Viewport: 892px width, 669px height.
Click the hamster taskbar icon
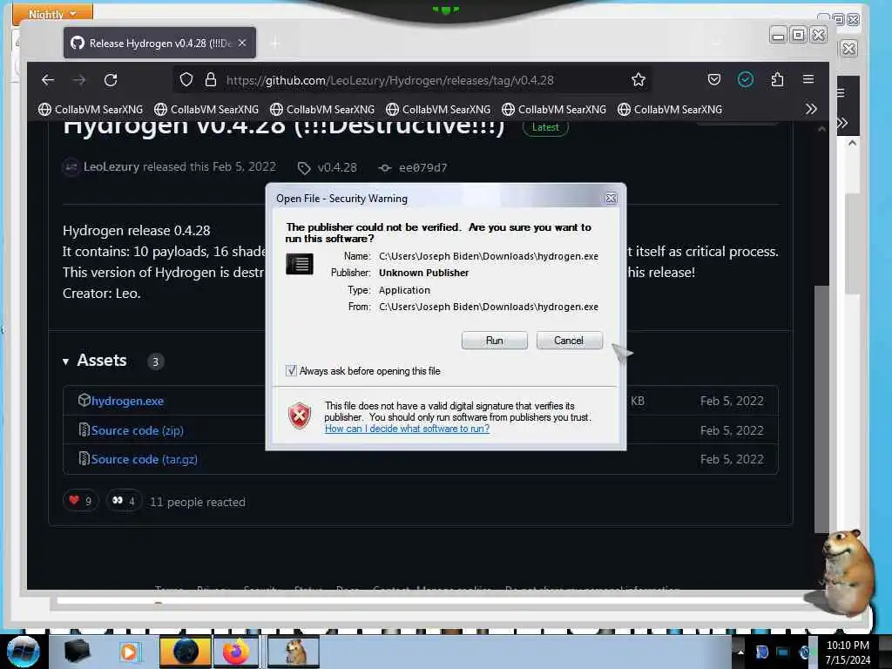click(294, 652)
